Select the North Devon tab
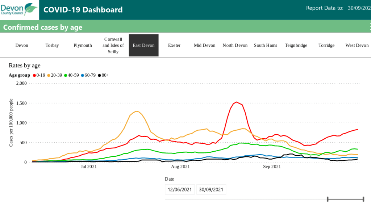This screenshot has width=371, height=206. [235, 45]
